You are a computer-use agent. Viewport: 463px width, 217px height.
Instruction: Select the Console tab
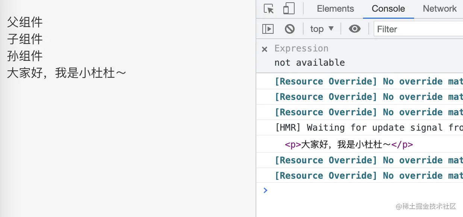(x=388, y=9)
